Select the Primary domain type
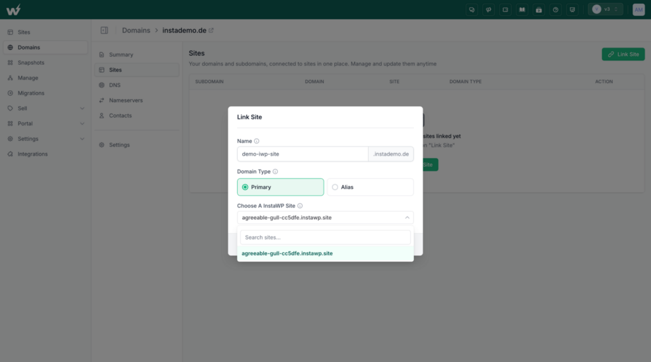Image resolution: width=651 pixels, height=362 pixels. (x=280, y=187)
